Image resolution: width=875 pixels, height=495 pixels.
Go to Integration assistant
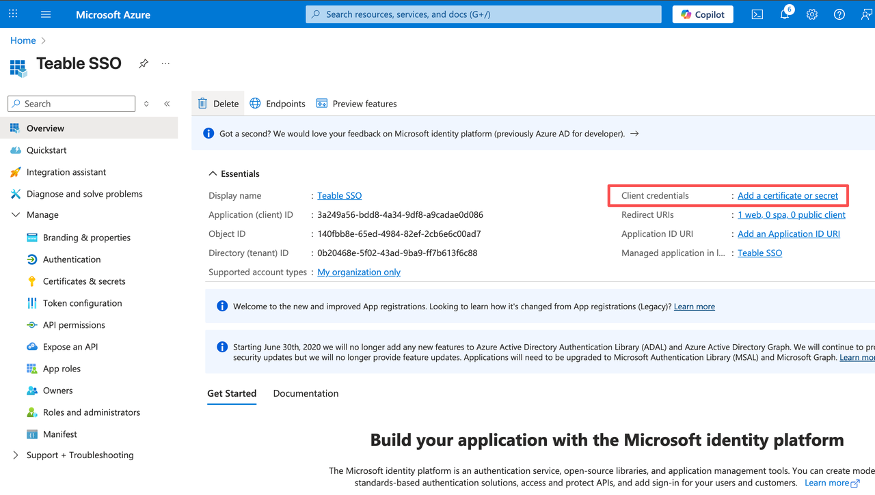click(x=66, y=172)
